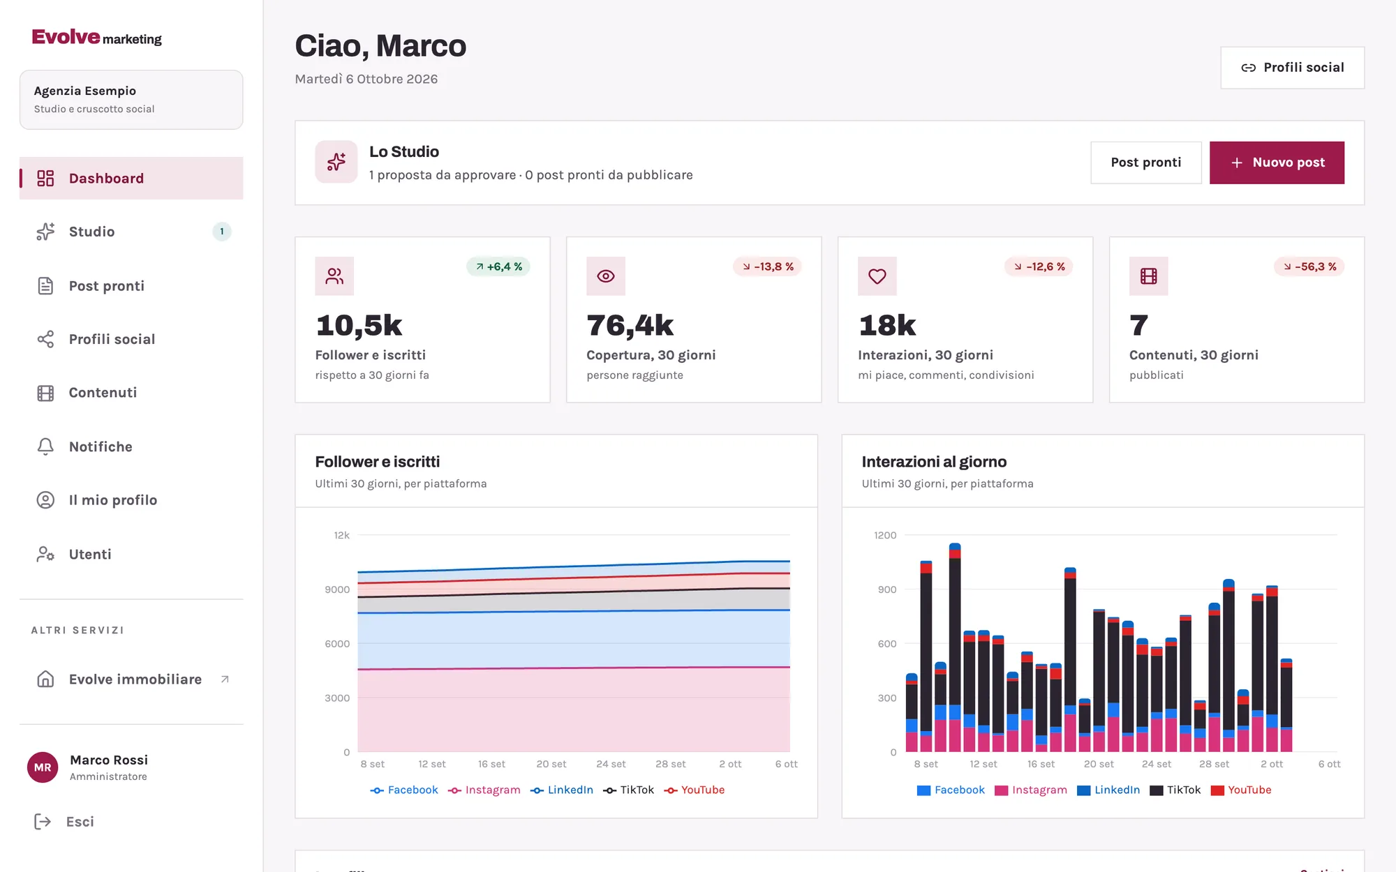Click the MR user avatar

click(43, 767)
